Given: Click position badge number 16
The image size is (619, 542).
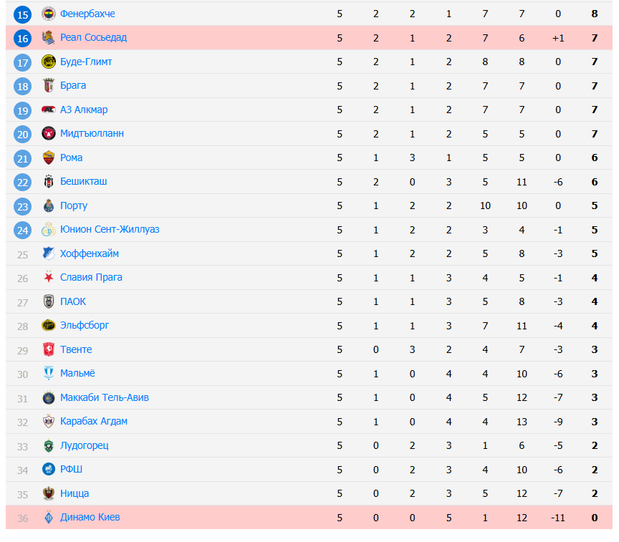Looking at the screenshot, I should click(x=23, y=38).
